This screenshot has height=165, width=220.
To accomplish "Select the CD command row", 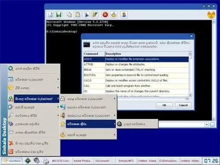I will (x=136, y=92).
